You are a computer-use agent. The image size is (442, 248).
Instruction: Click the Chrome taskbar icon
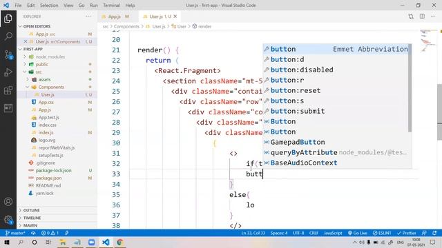pyautogui.click(x=119, y=242)
